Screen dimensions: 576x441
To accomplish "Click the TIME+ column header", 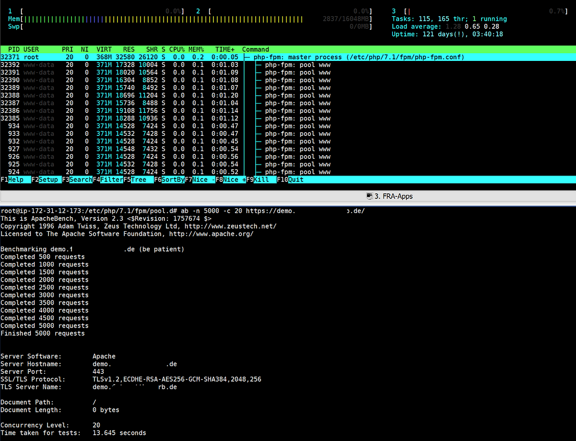I will coord(225,49).
